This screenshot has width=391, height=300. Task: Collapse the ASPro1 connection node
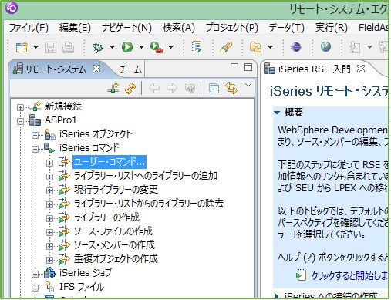(20, 121)
